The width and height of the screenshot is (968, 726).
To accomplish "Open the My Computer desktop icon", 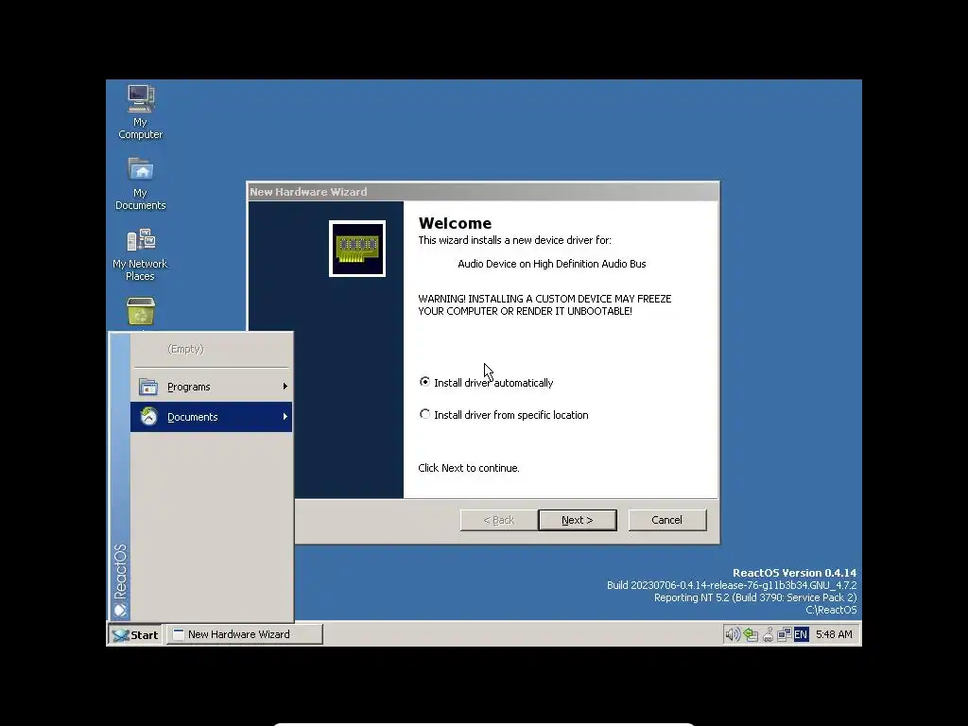I will (141, 112).
